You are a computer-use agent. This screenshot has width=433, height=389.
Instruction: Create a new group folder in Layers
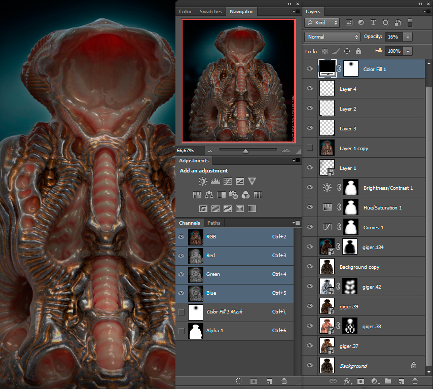(388, 381)
